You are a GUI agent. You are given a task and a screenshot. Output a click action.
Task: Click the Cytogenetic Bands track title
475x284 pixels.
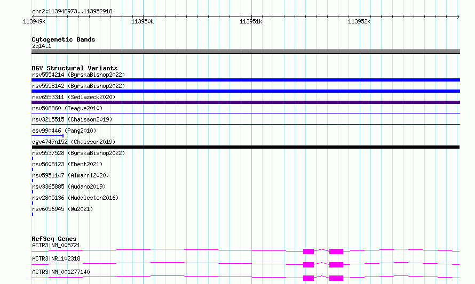coord(64,39)
